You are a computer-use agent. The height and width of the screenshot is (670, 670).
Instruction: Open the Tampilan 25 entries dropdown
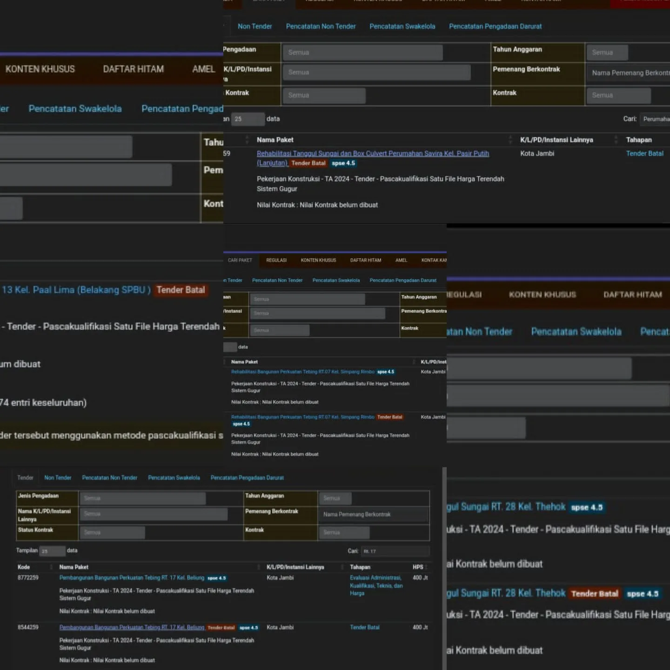click(x=52, y=551)
